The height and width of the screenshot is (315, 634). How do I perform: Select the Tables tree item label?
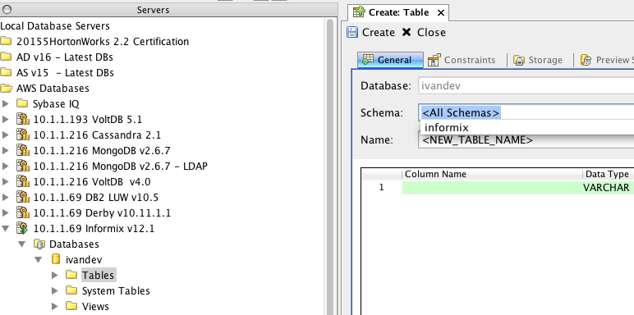[99, 275]
